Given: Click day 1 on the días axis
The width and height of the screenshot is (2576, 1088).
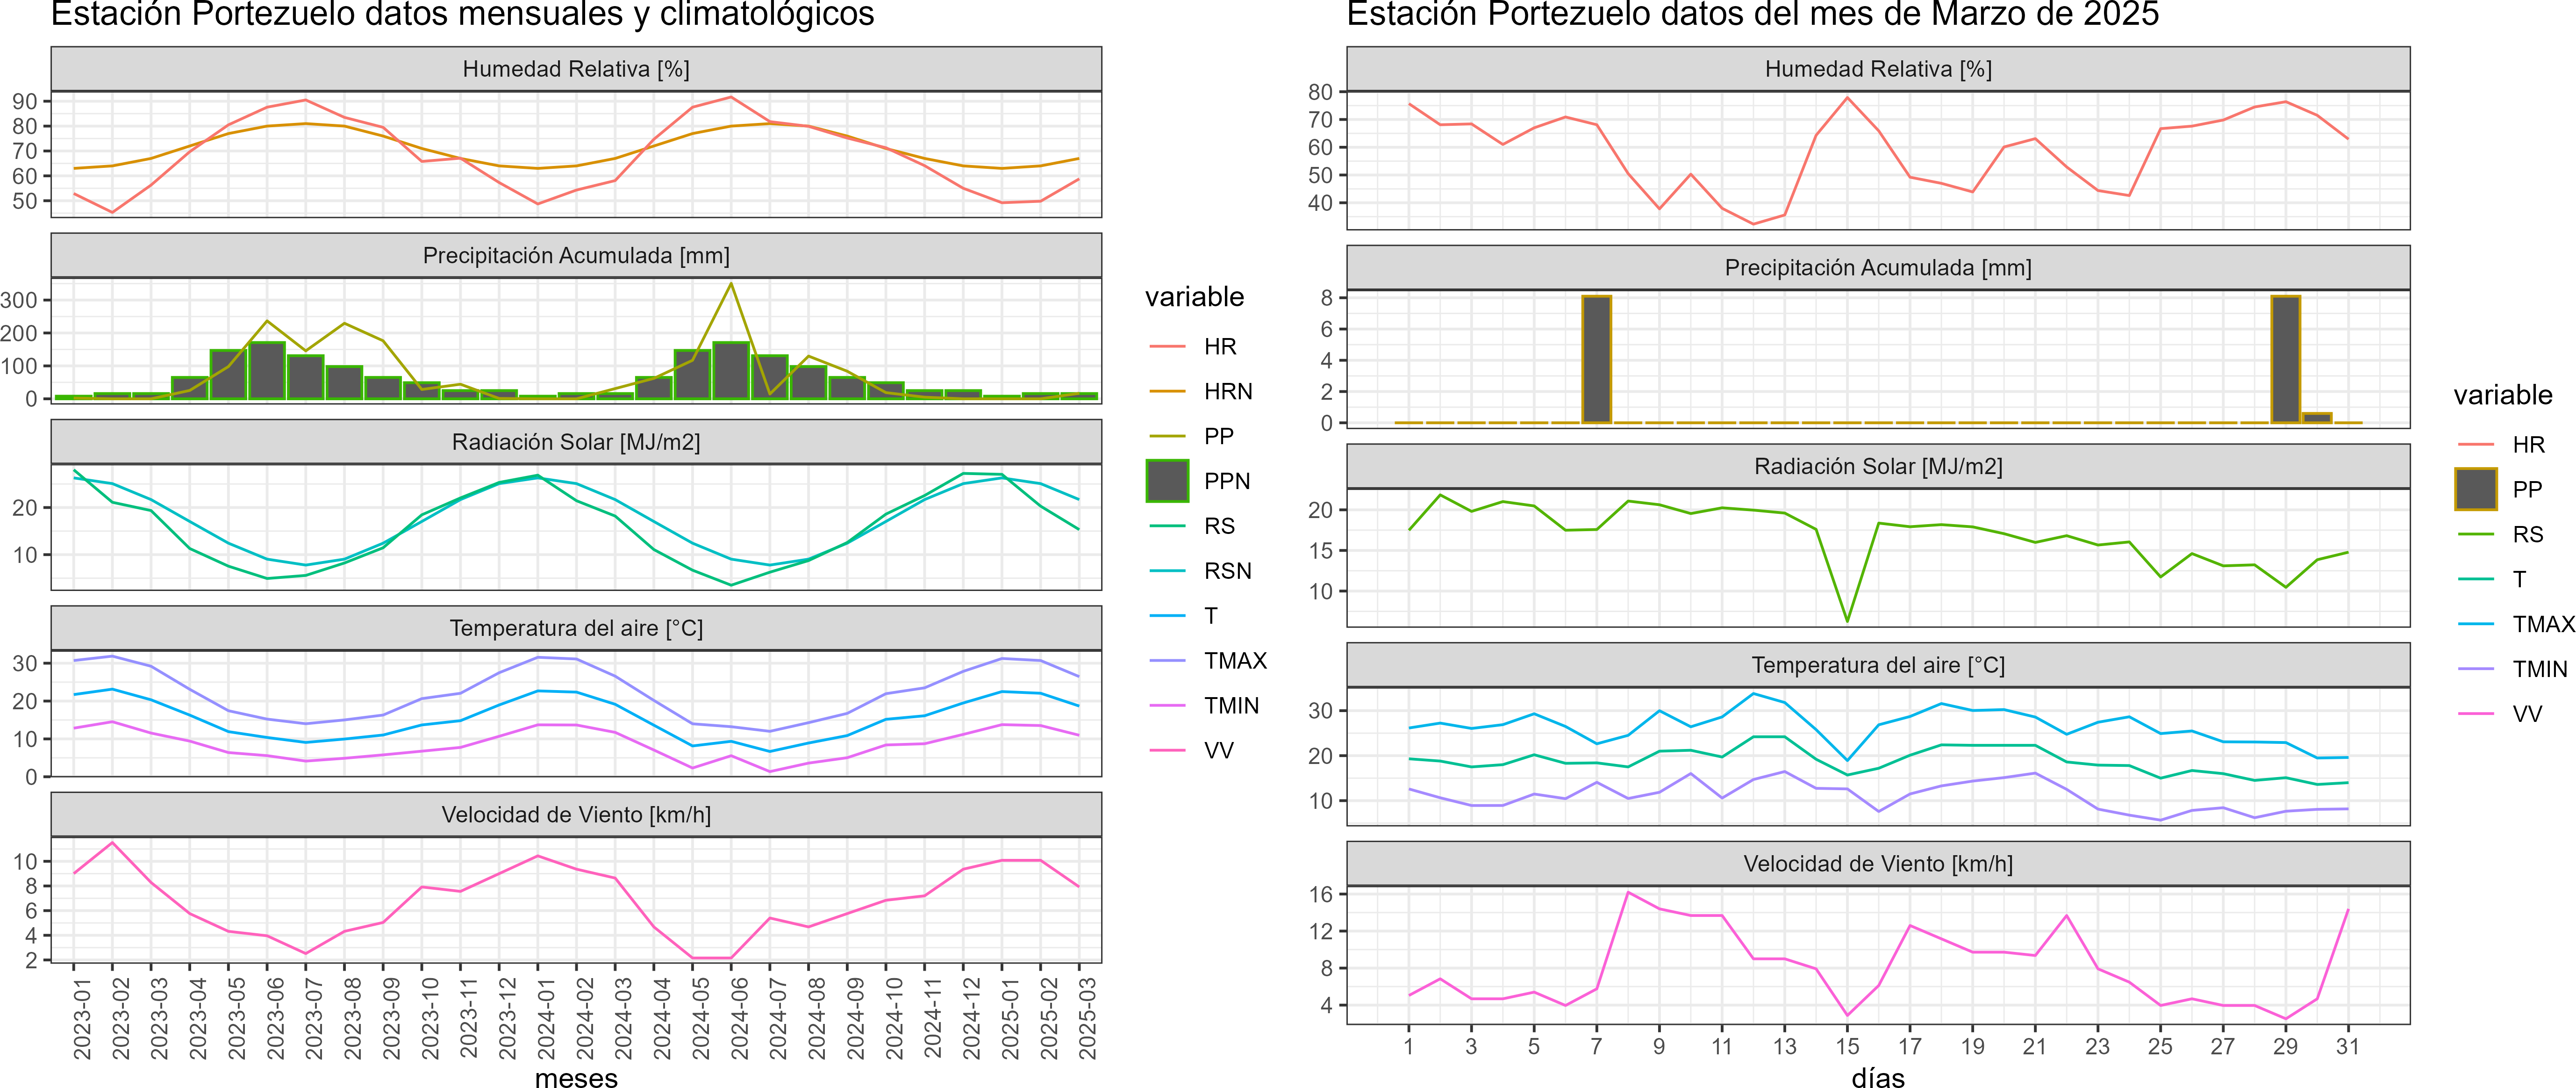Looking at the screenshot, I should 1408,1046.
